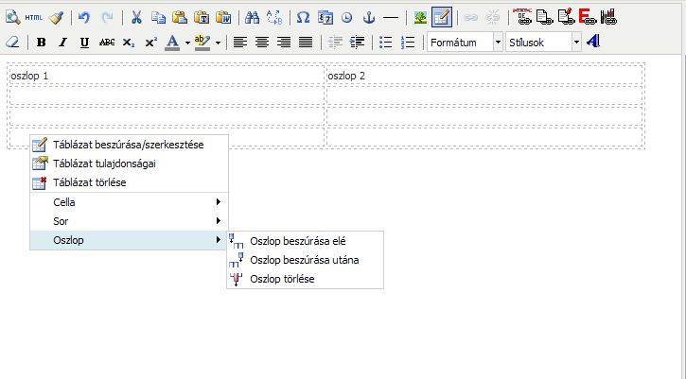This screenshot has height=379, width=686.
Task: Click Oszlop beszúrása utána option
Action: tap(304, 260)
